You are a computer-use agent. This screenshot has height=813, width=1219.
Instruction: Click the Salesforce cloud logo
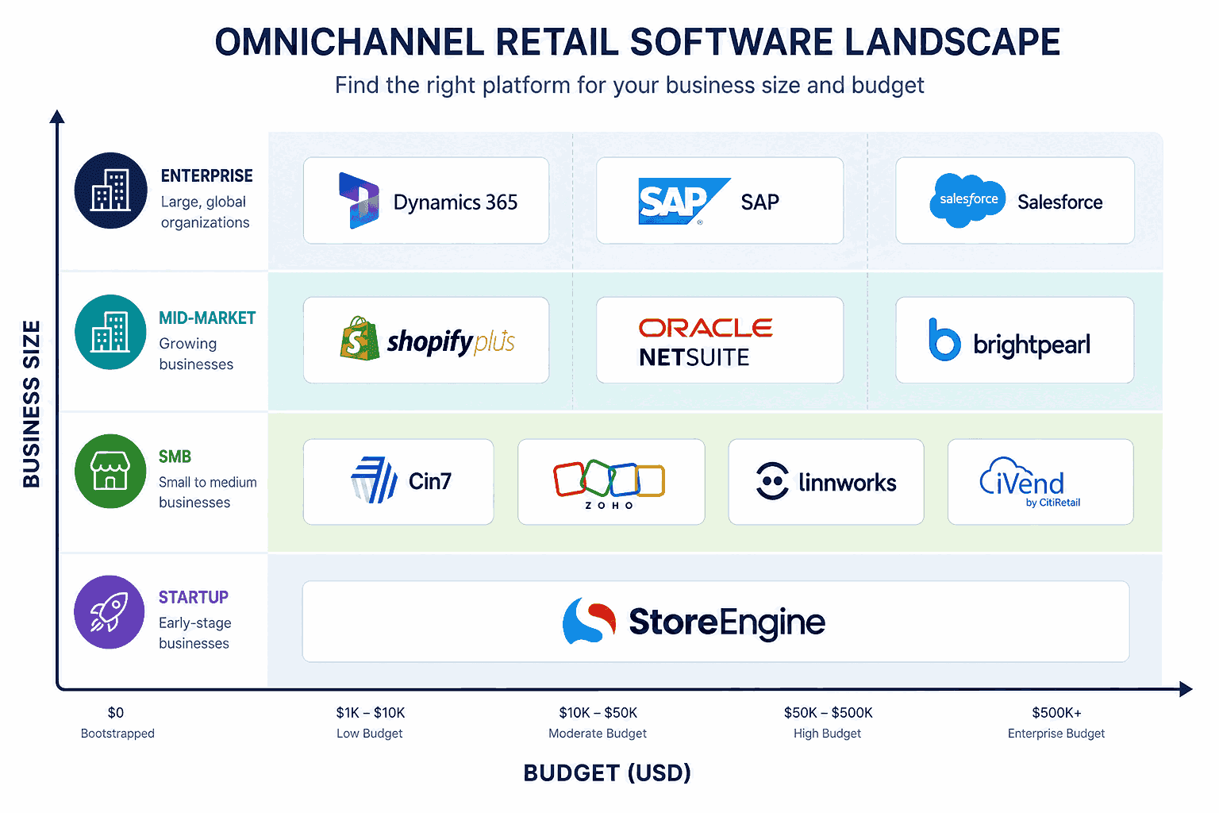(x=967, y=200)
